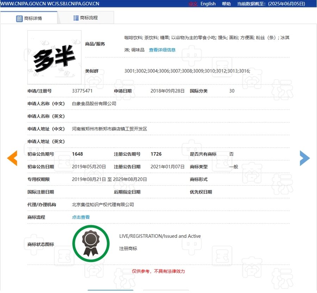Select the 商标状态图标 field label
Viewport: 317px width, 293px height.
[41, 244]
